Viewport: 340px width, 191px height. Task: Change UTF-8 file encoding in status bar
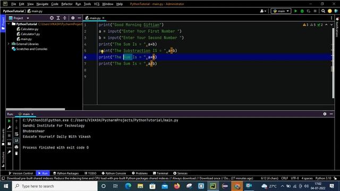pyautogui.click(x=295, y=178)
